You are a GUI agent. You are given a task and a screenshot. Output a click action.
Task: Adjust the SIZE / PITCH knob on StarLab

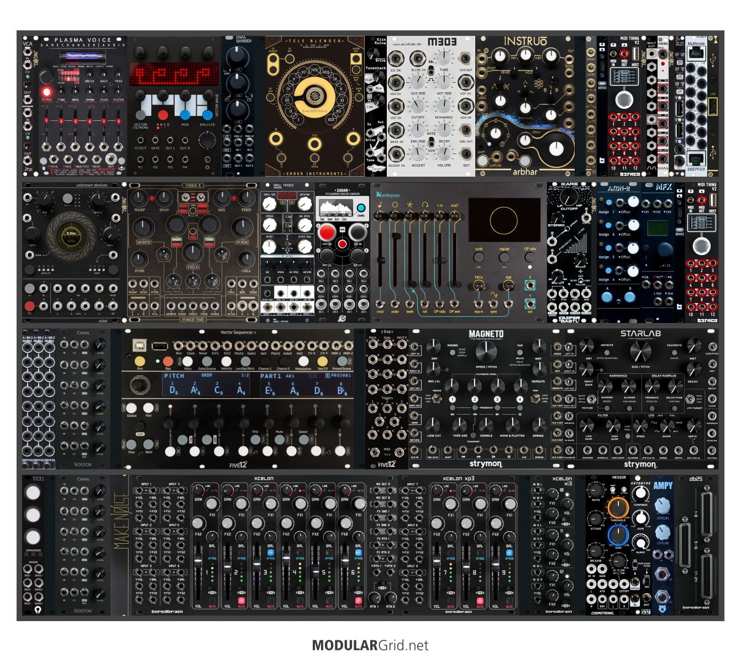640,351
